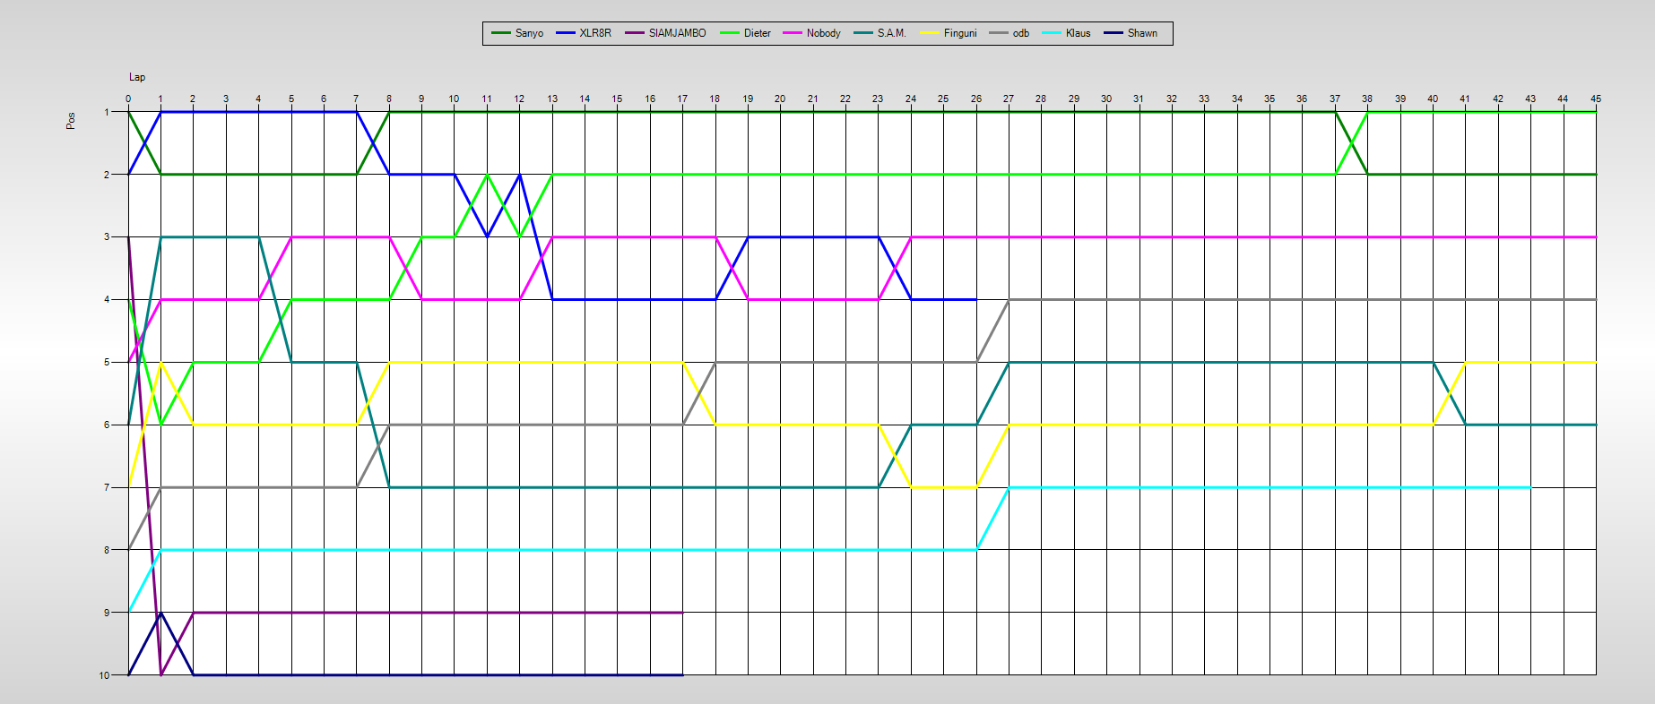Select the final lap 45 label
1655x704 pixels.
(1596, 99)
